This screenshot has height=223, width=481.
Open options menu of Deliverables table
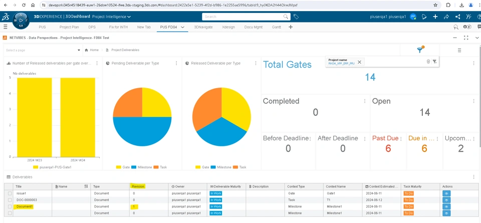[474, 177]
